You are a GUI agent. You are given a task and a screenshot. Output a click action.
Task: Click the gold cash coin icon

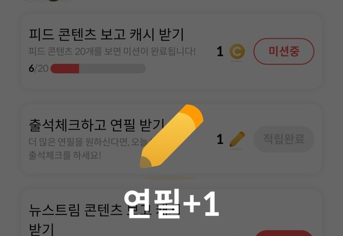click(237, 51)
